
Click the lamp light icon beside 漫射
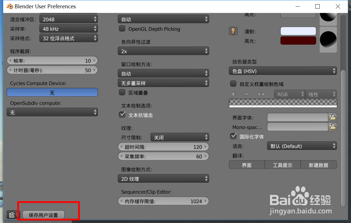pos(233,31)
